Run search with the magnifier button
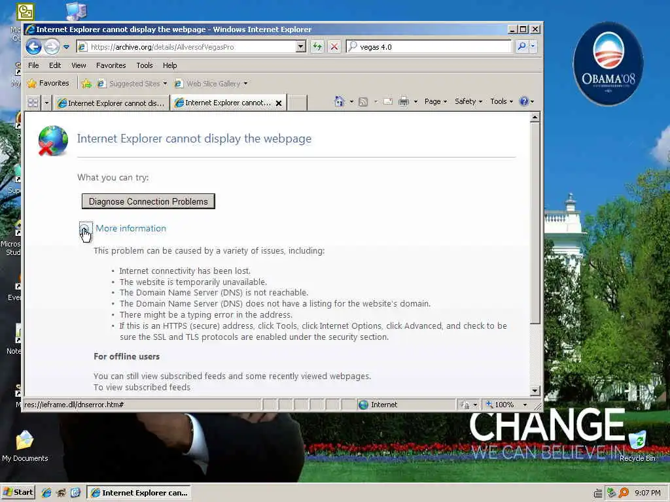 coord(521,46)
